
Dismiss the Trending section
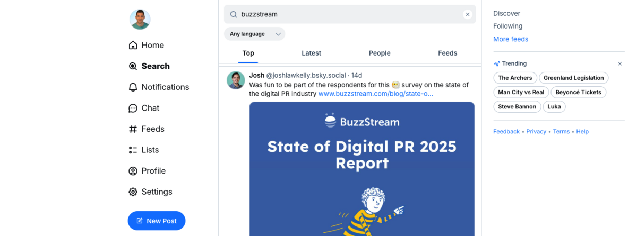[x=619, y=63]
